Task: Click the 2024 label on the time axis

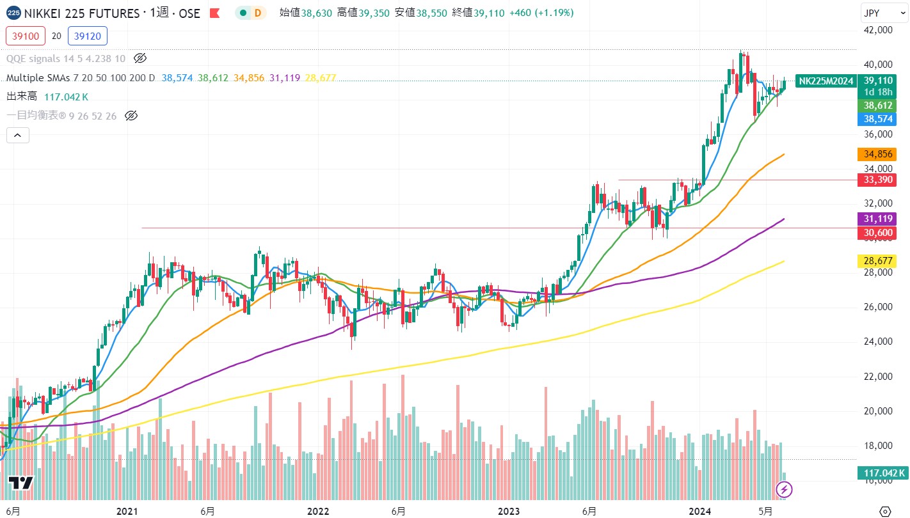Action: [699, 511]
